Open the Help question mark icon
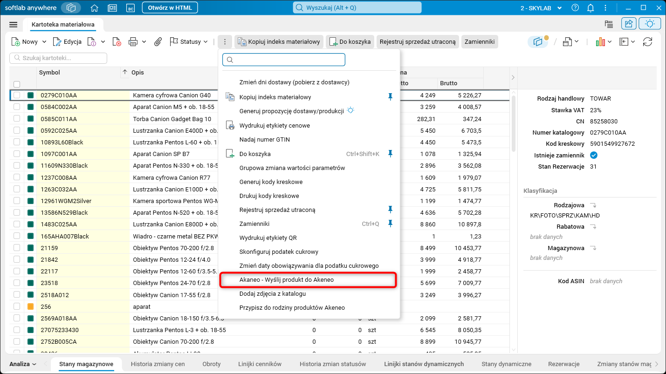Viewport: 666px width, 374px height. (575, 8)
